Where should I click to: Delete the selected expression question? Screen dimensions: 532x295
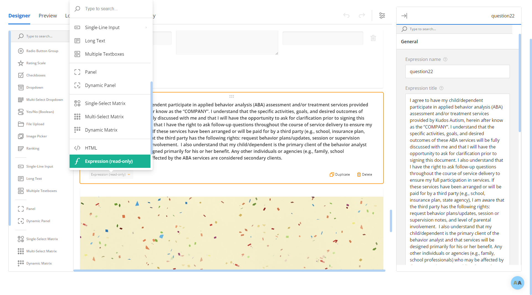click(364, 175)
